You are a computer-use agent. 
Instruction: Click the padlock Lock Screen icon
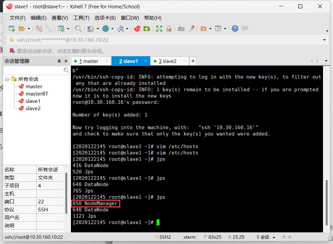[169, 29]
